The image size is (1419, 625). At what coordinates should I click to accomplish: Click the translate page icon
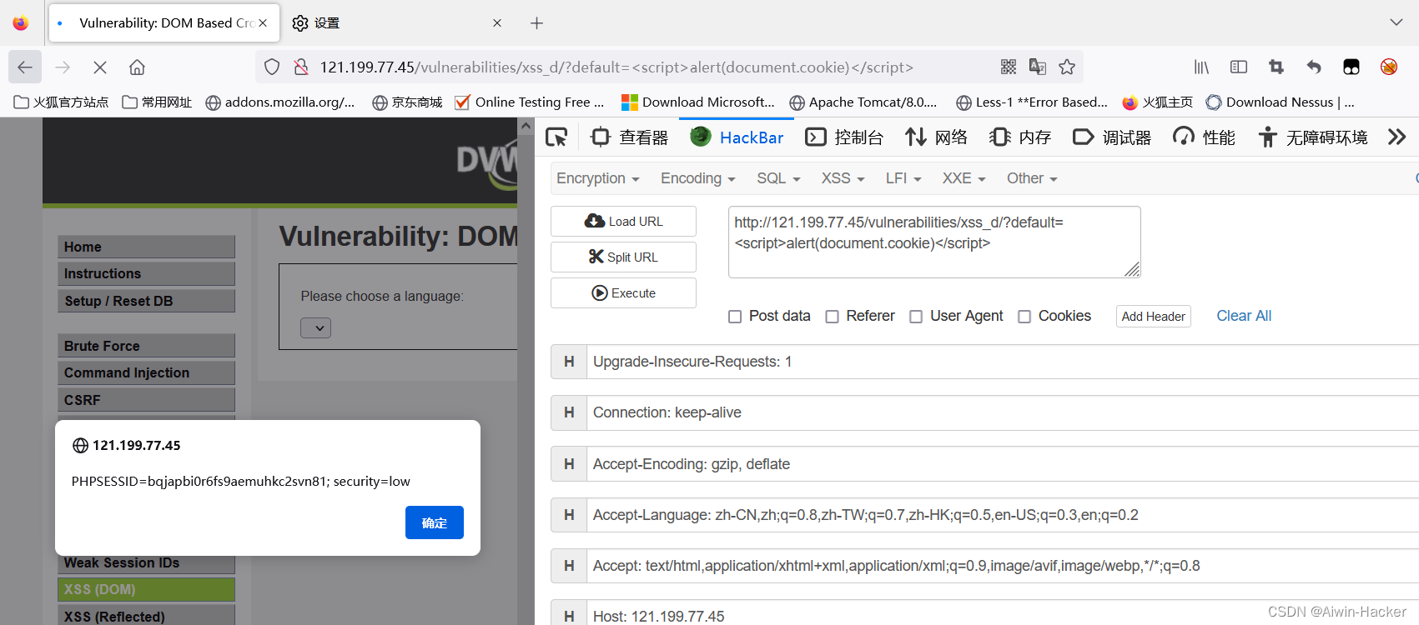(1038, 67)
